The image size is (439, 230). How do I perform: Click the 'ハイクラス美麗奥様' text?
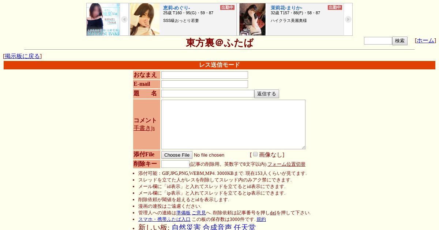(x=289, y=20)
